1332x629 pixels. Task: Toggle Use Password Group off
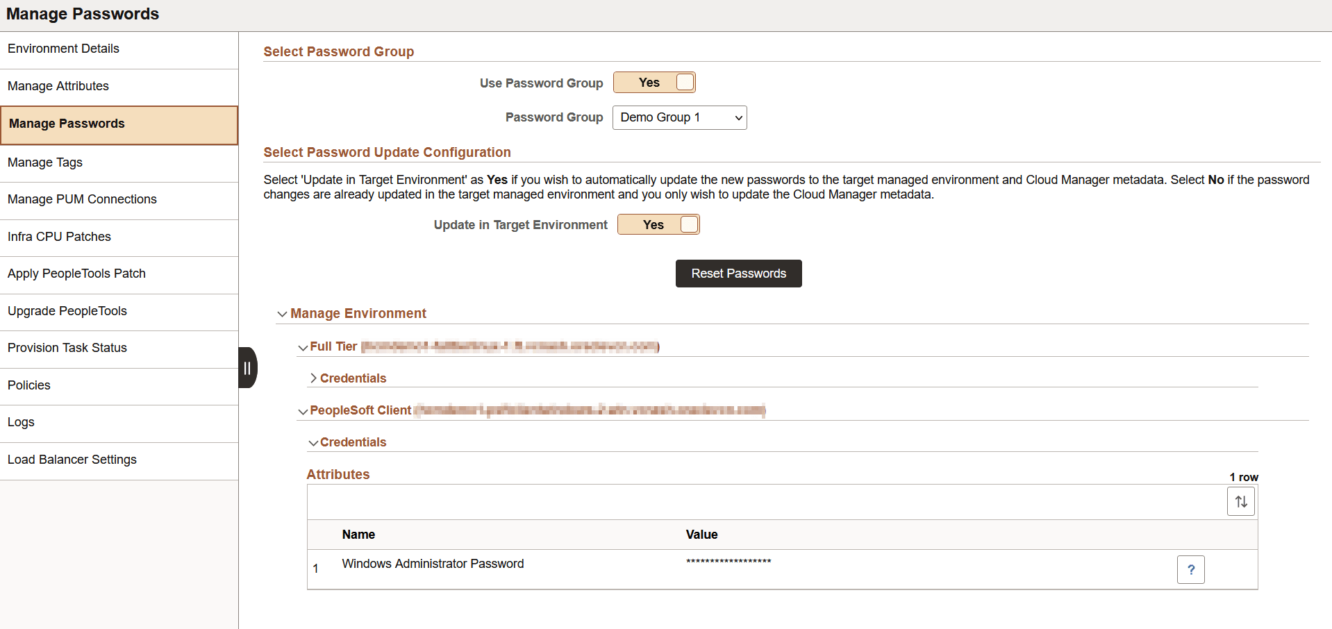653,82
